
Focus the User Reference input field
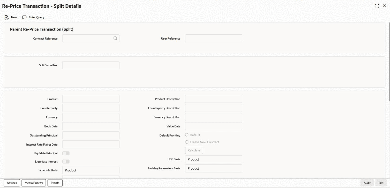pos(214,38)
